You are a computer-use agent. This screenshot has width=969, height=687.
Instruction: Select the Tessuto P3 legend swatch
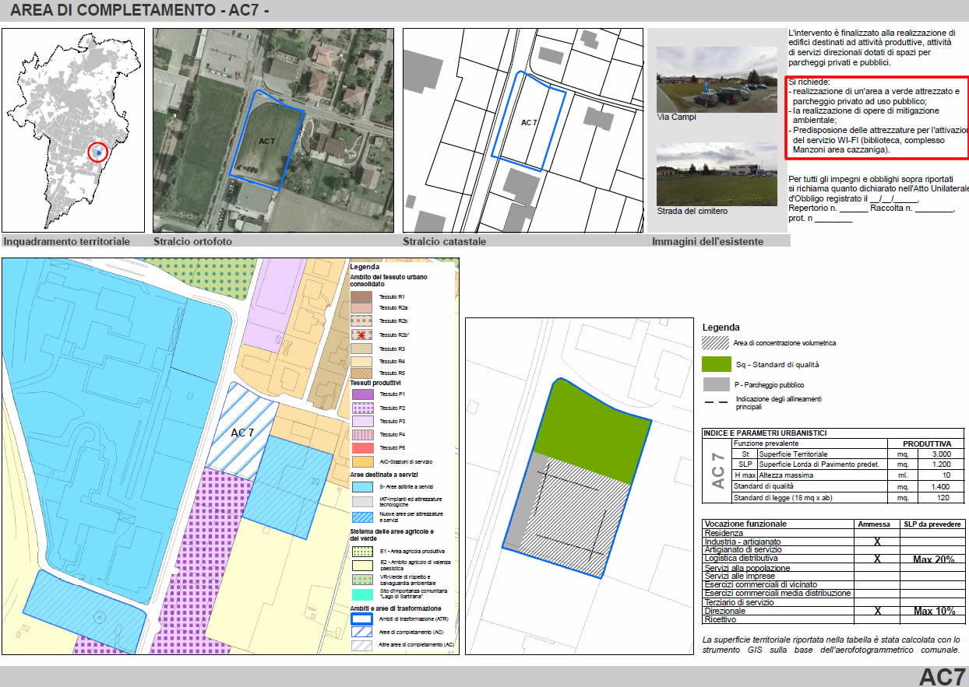tap(362, 421)
